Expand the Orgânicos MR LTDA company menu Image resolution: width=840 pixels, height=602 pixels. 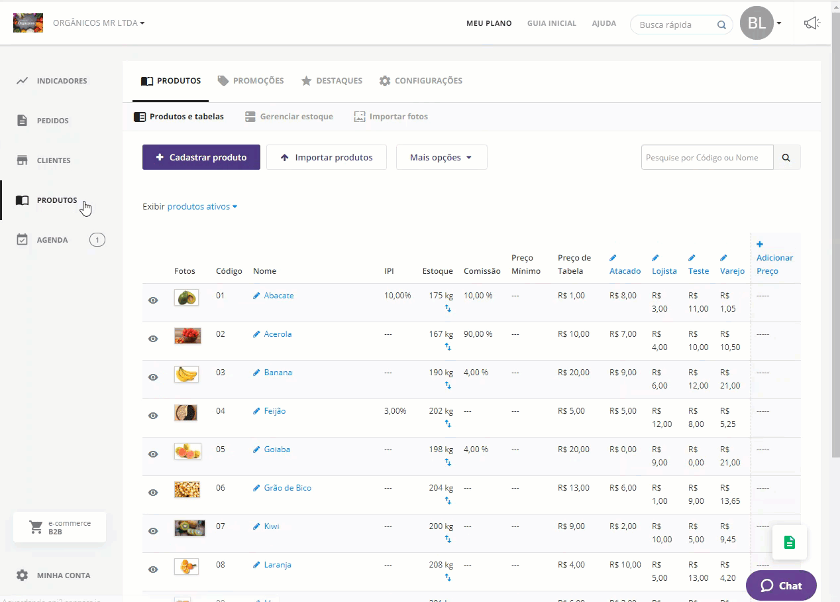(x=99, y=23)
